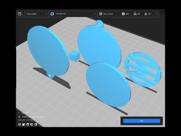Viewport: 181px width, 136px height.
Task: Switch to left side view icon
Action: pyautogui.click(x=32, y=124)
